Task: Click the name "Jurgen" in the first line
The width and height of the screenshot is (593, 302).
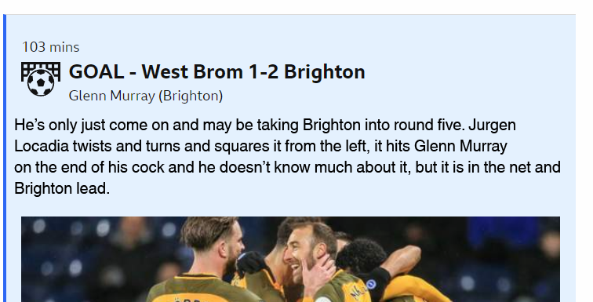Action: (492, 126)
